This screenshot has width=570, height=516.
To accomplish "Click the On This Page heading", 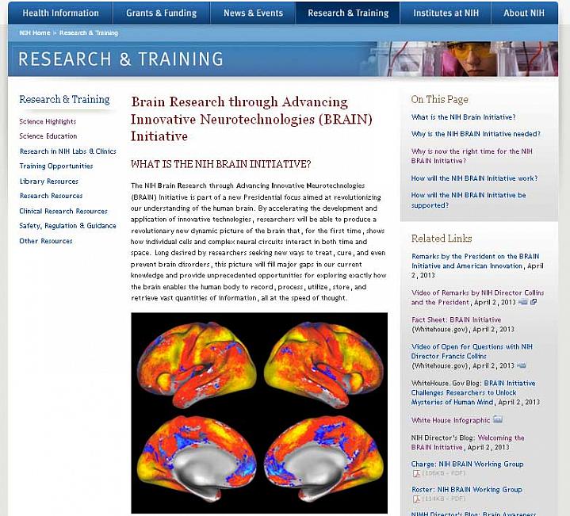I will (439, 99).
